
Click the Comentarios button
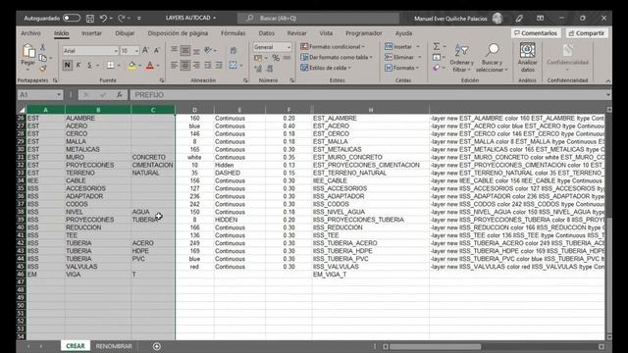pyautogui.click(x=536, y=33)
